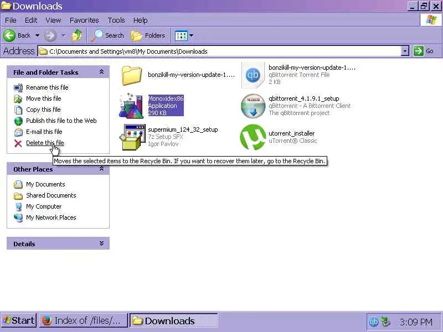Click the Shared Documents folder icon
443x332 pixels.
click(x=18, y=196)
